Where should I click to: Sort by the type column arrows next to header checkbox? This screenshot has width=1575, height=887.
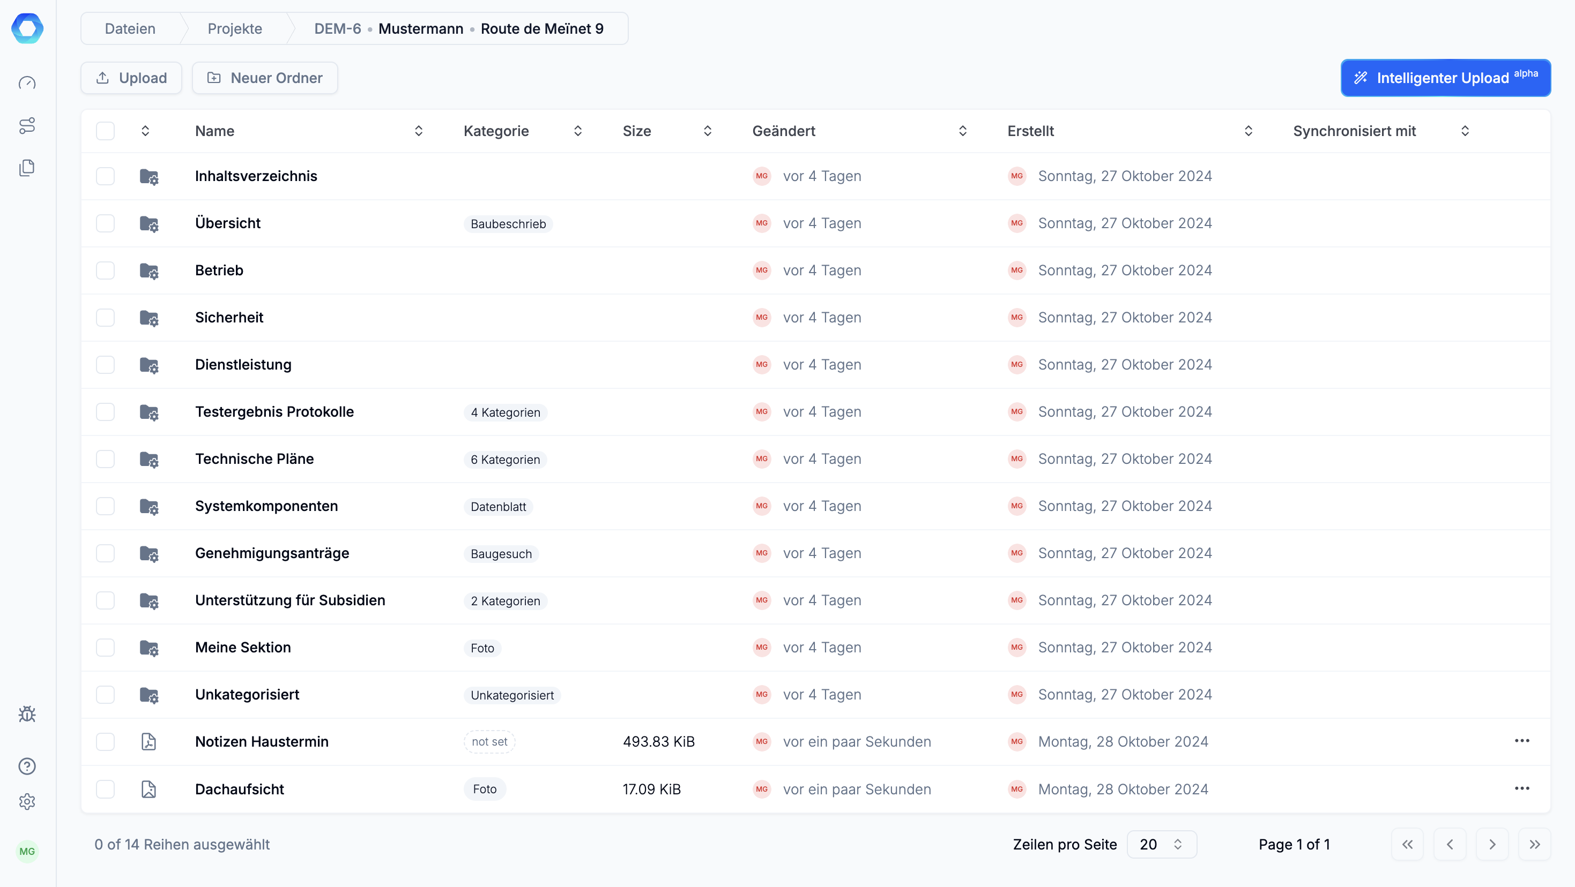tap(145, 131)
